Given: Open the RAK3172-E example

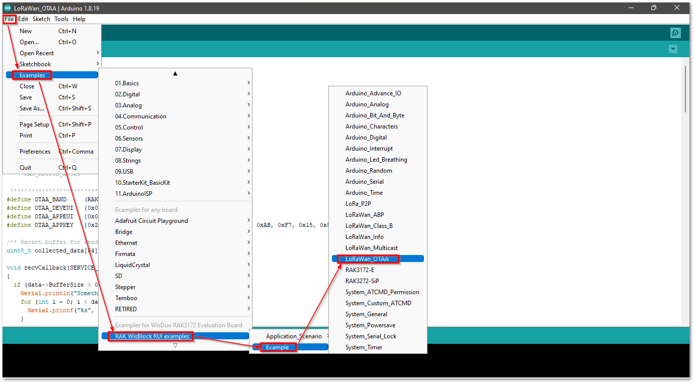Looking at the screenshot, I should coord(378,270).
